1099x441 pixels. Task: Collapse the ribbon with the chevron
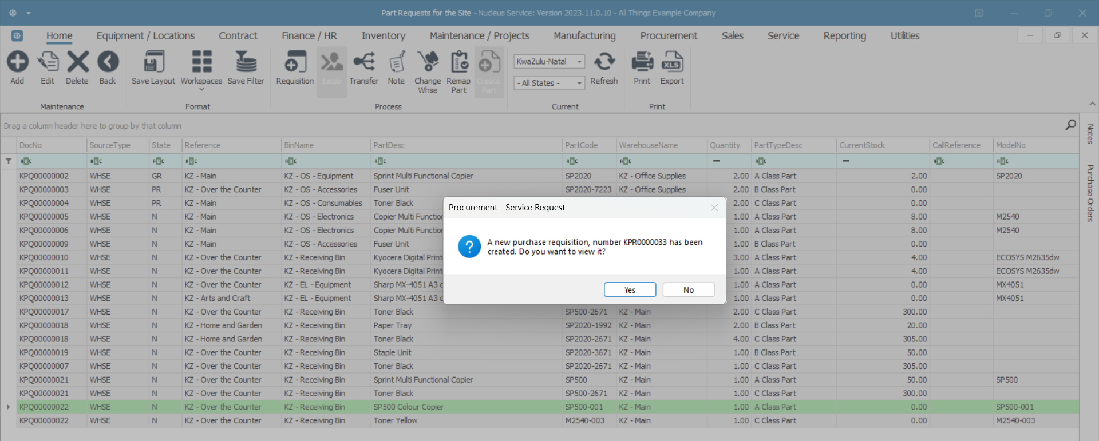click(1092, 104)
